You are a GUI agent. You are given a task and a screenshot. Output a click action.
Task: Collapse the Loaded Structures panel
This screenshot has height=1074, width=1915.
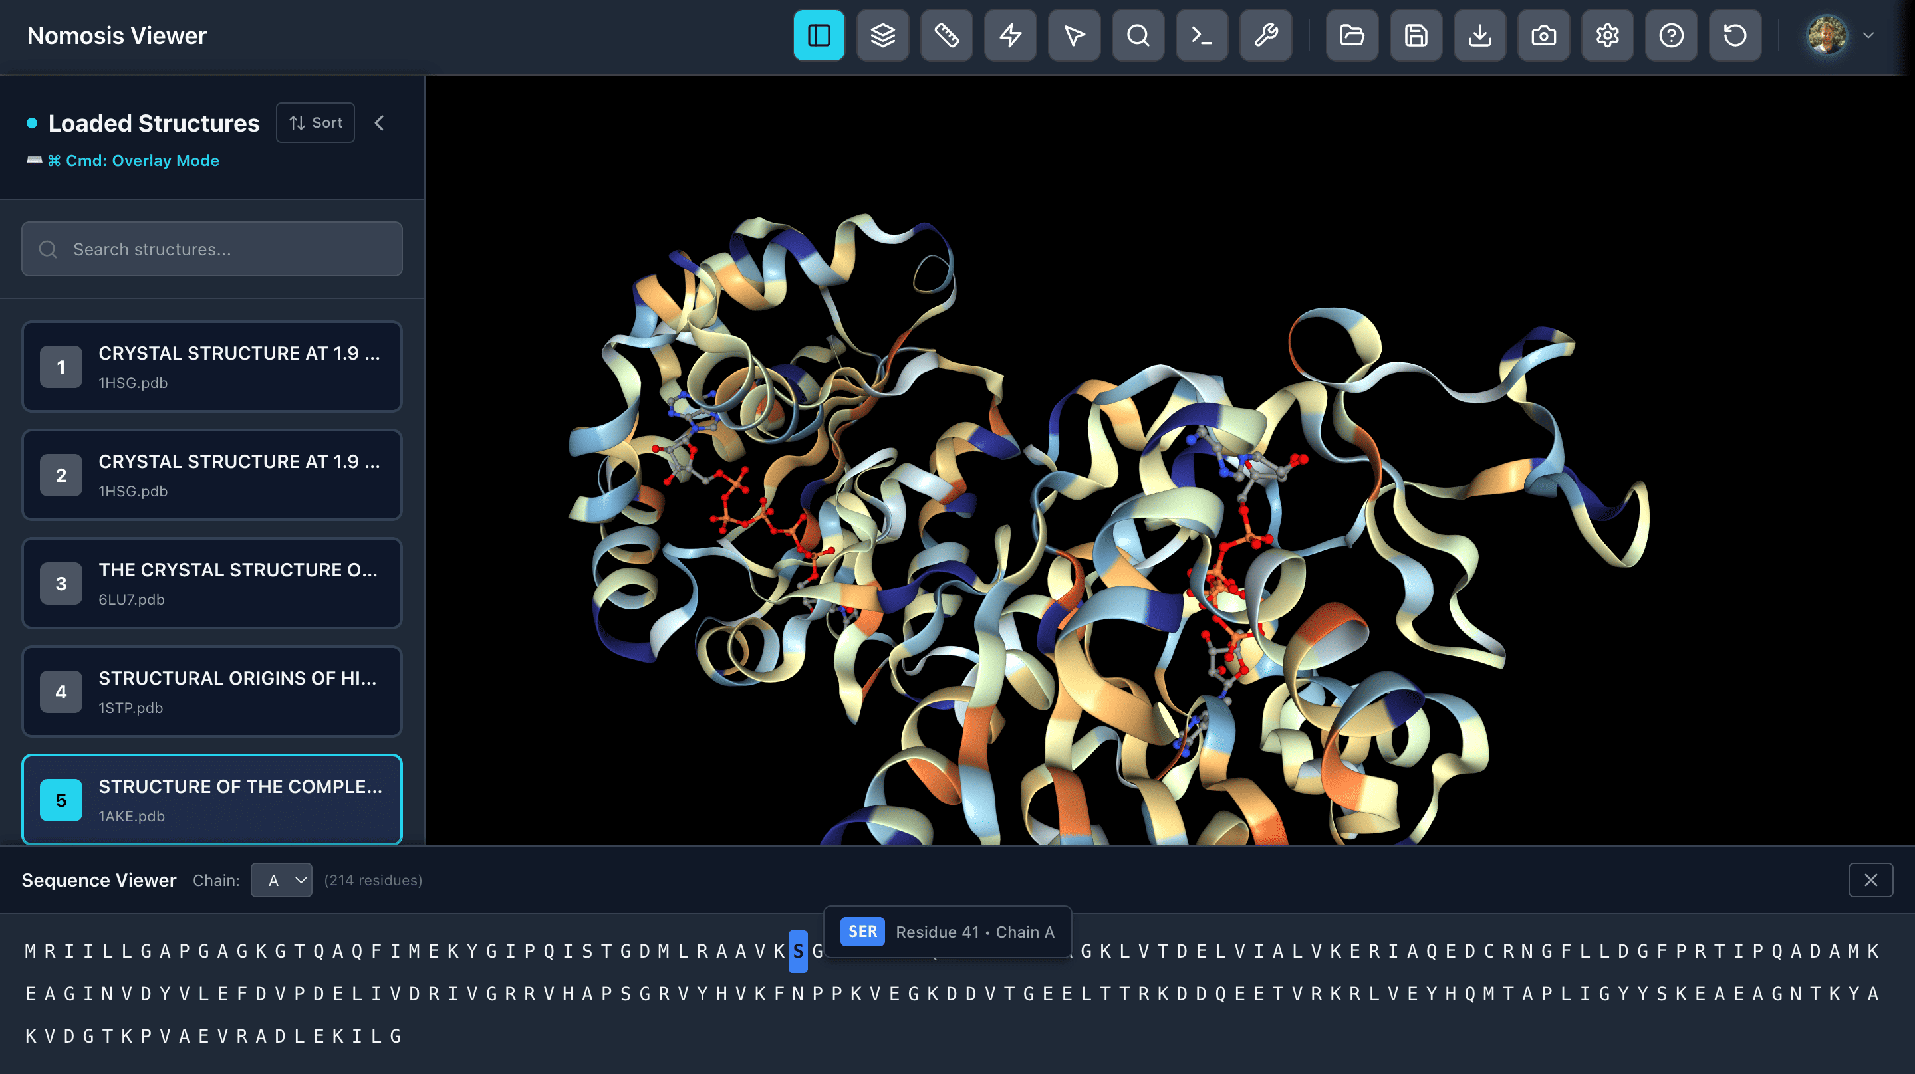point(380,123)
